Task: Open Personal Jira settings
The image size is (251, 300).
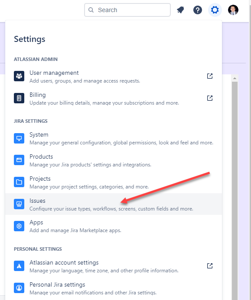Action: [114, 288]
